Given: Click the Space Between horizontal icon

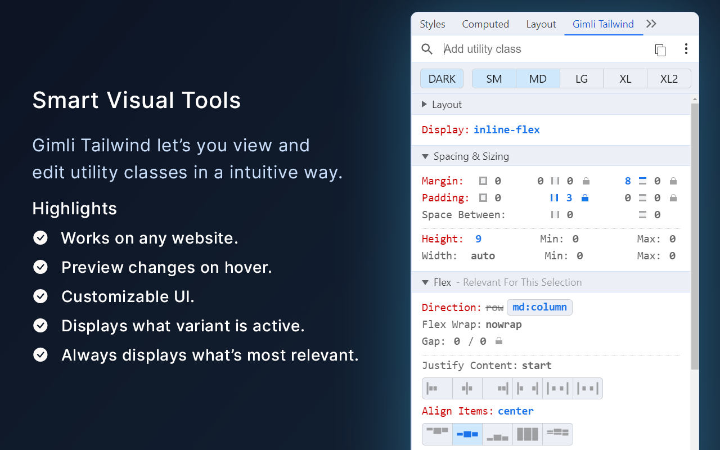Looking at the screenshot, I should [555, 214].
